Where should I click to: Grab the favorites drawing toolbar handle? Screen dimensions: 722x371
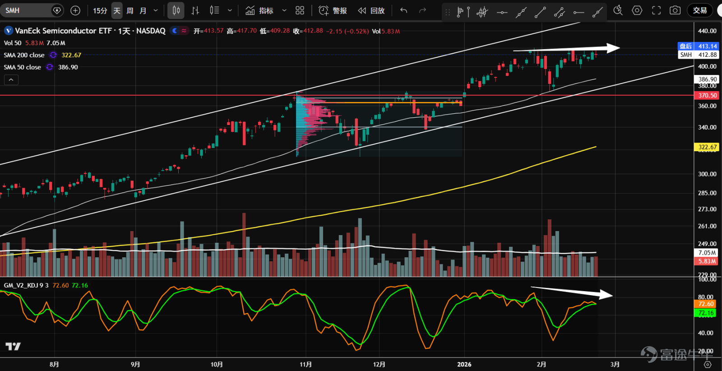point(448,12)
